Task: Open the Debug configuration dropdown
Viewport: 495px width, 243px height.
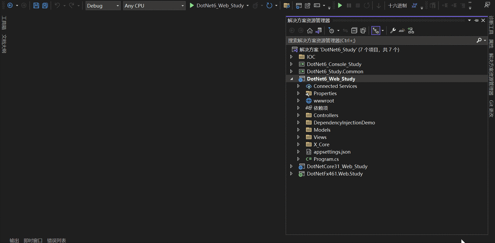Action: pos(103,6)
